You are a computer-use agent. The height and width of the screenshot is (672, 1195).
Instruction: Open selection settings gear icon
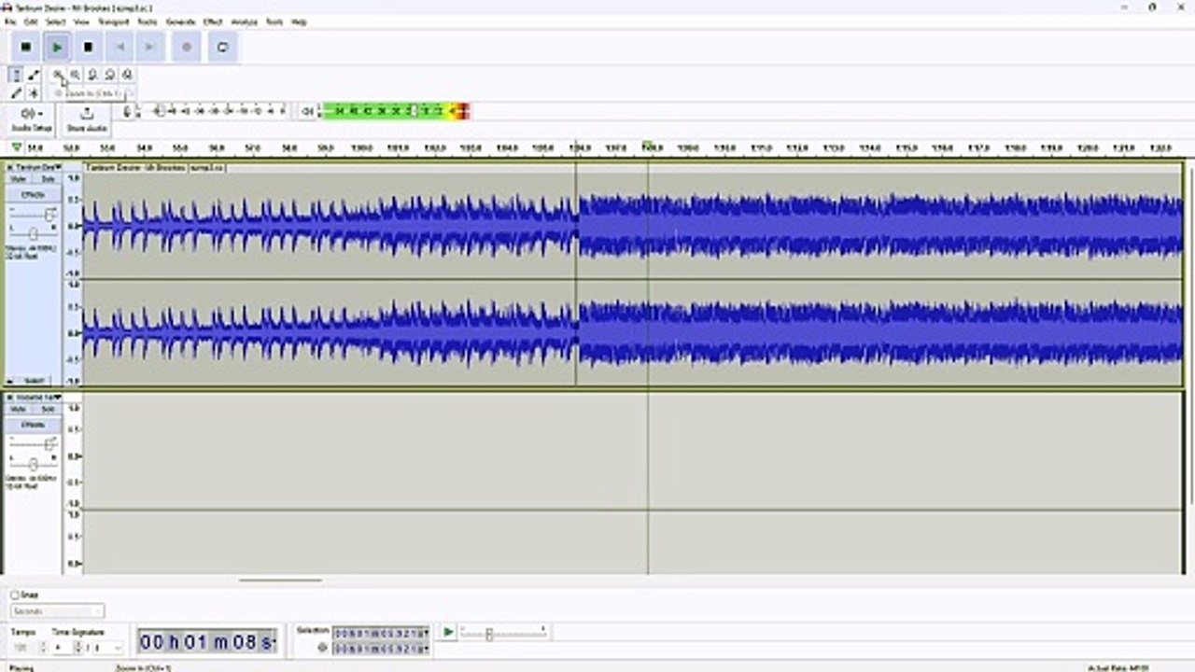point(322,647)
